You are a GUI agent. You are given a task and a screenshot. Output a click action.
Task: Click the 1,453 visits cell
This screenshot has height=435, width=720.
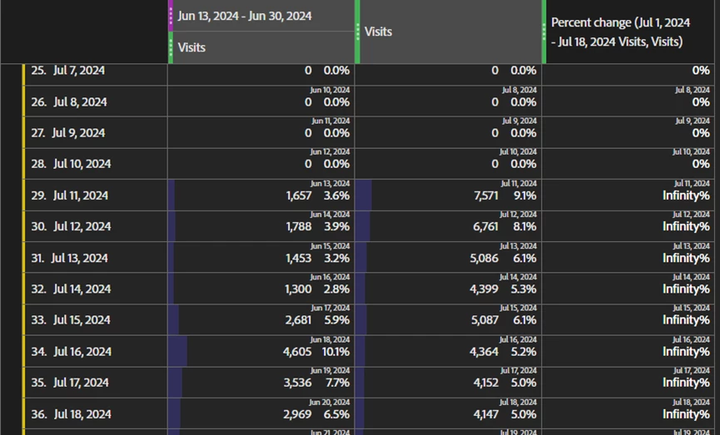[x=261, y=257]
